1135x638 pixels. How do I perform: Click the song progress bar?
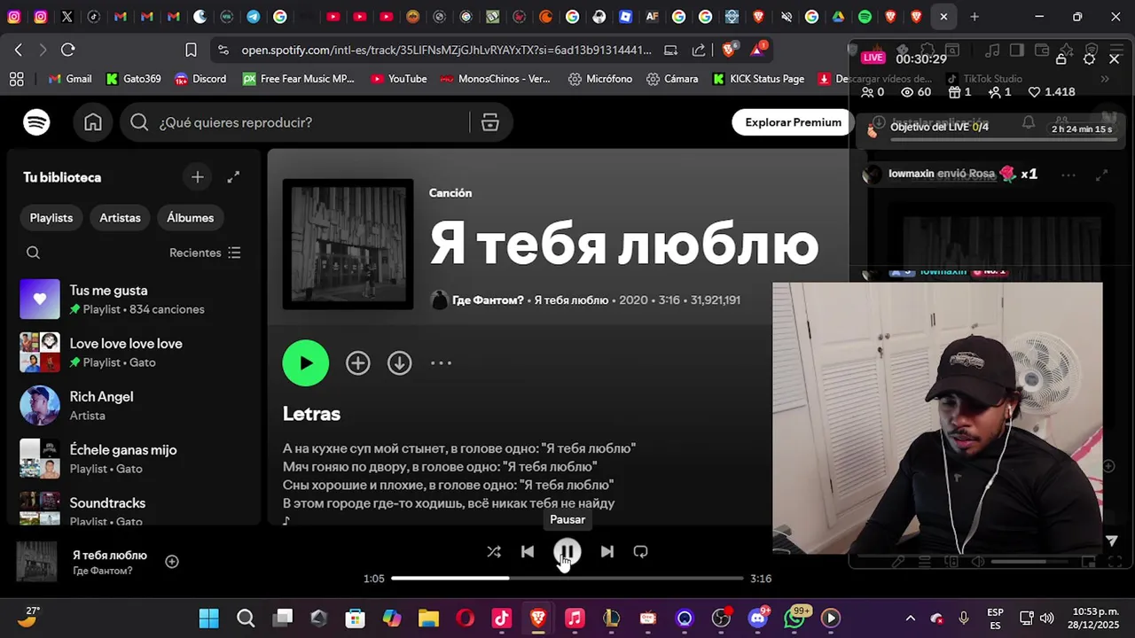(567, 578)
